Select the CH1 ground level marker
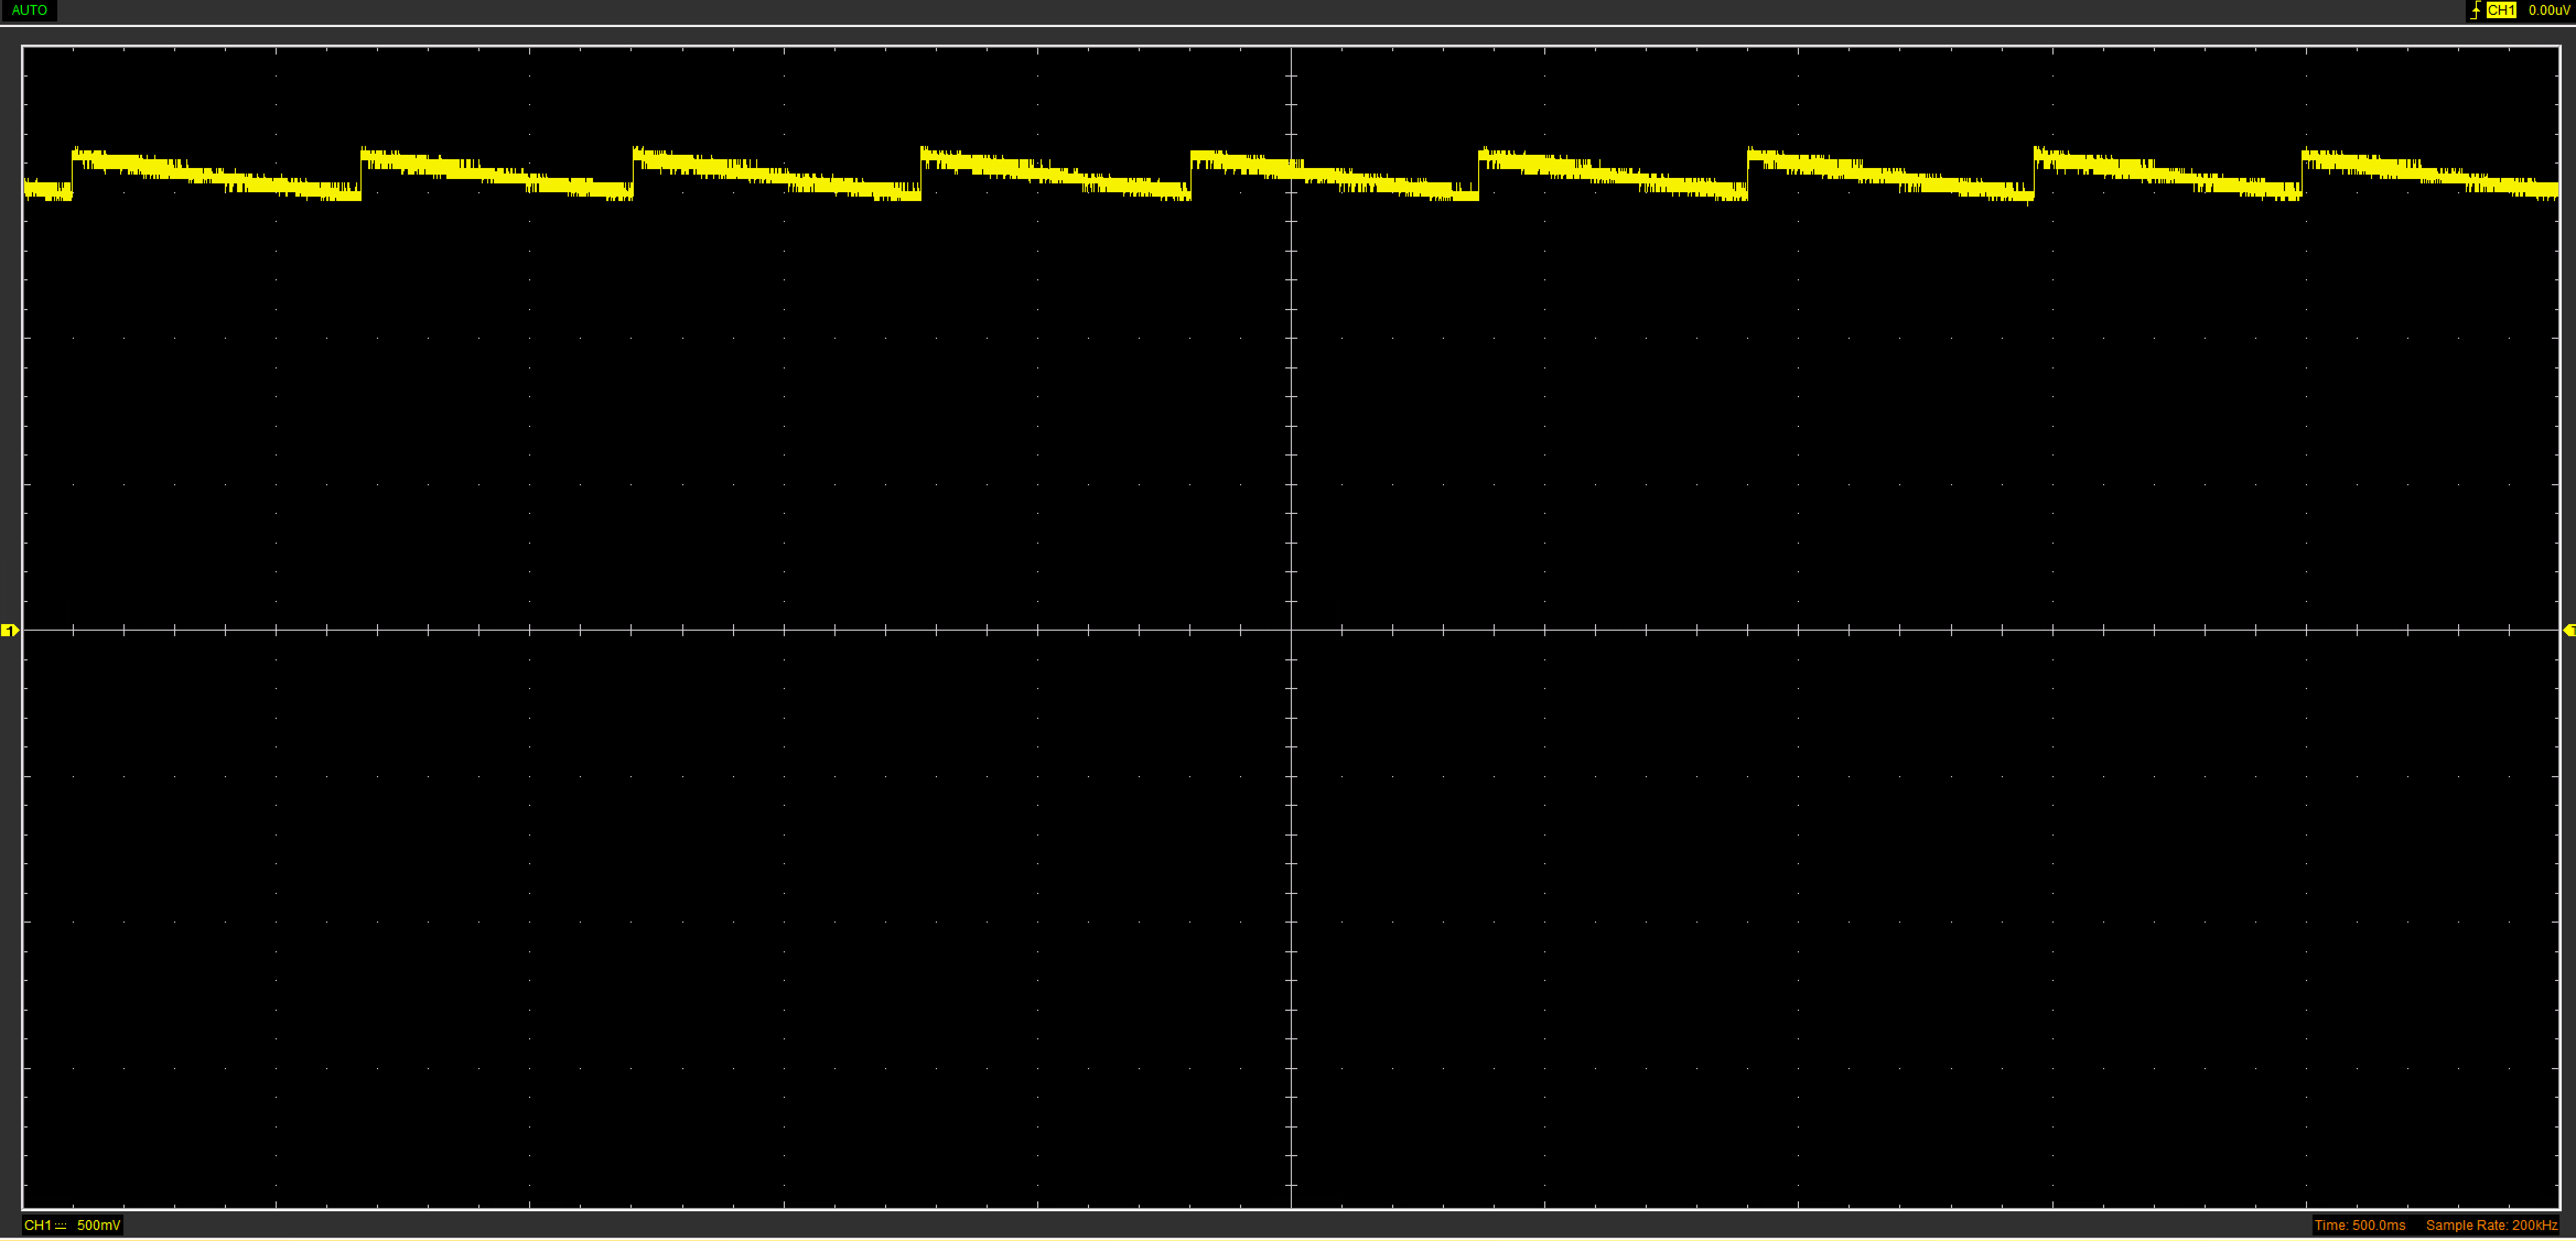The image size is (2576, 1241). click(9, 631)
